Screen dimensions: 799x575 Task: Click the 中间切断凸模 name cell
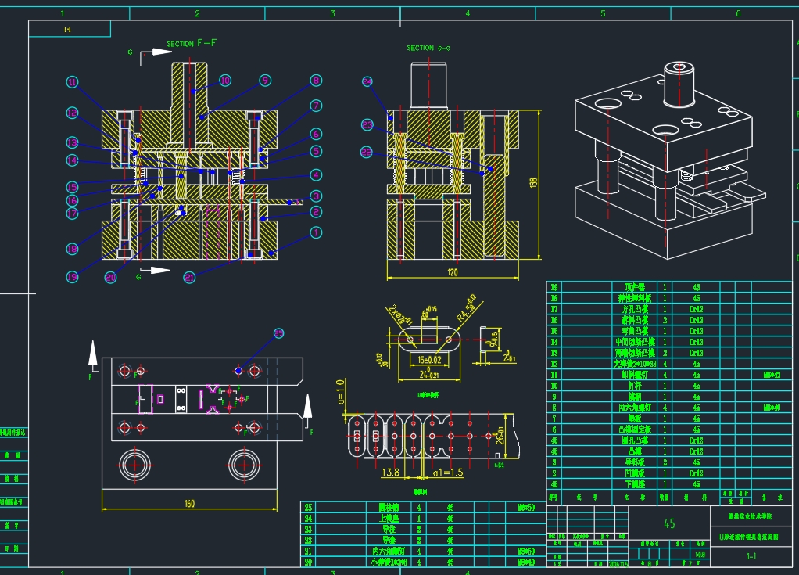pos(634,342)
